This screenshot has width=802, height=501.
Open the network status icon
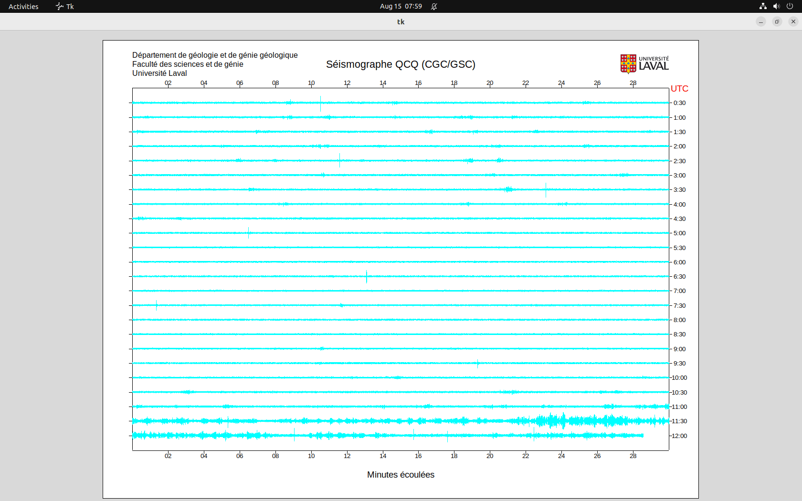[x=763, y=6]
